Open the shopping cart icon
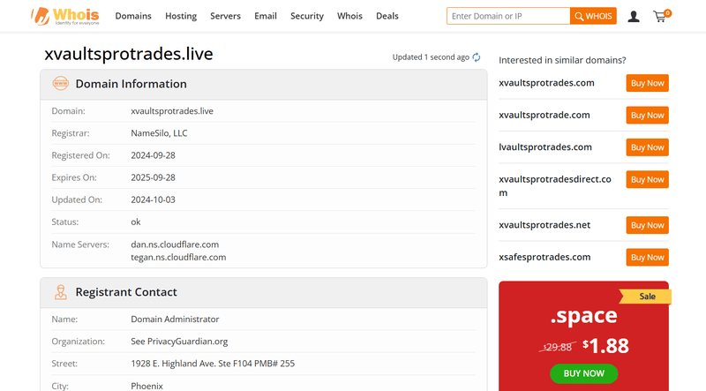This screenshot has height=391, width=706. click(661, 16)
